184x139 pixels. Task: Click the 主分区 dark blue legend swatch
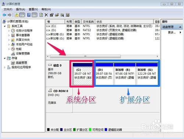61,130
